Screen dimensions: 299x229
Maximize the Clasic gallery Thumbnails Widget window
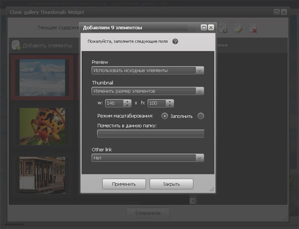tap(277, 11)
